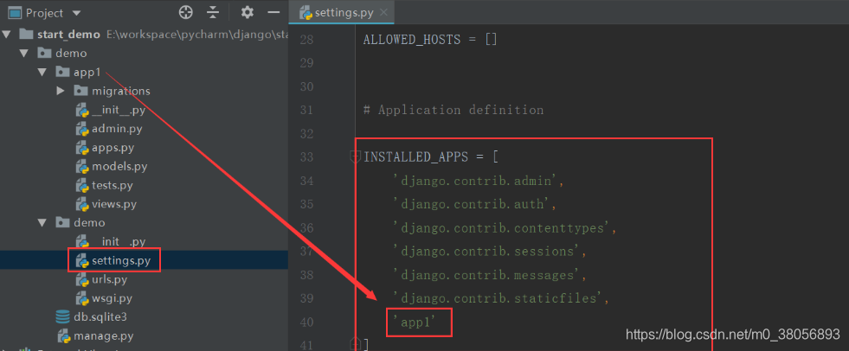
Task: Collapse the top-level demo folder arrow
Action: coord(23,54)
